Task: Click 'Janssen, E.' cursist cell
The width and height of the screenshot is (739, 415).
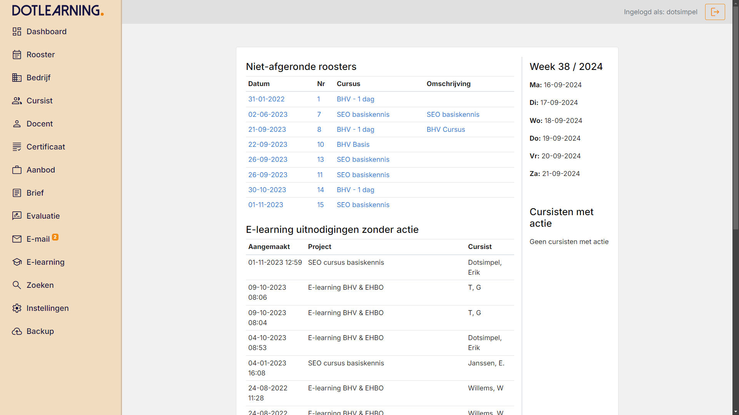Action: tap(486, 363)
